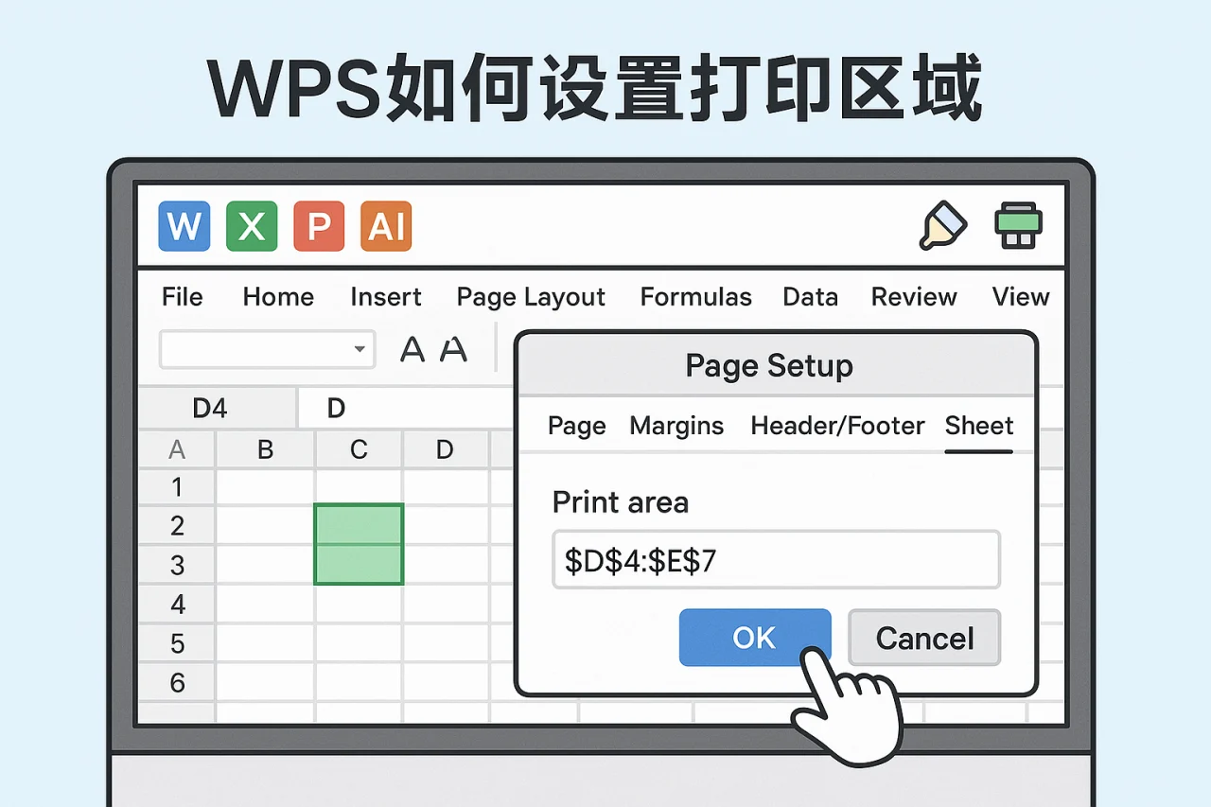Expand the font name dropdown arrow
This screenshot has width=1211, height=807.
tap(360, 349)
